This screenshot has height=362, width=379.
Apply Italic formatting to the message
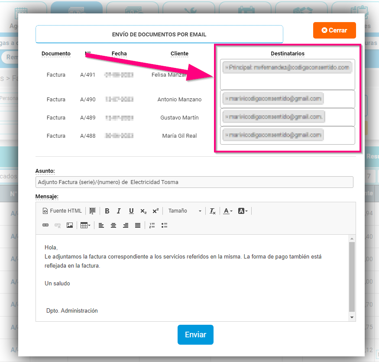click(119, 211)
